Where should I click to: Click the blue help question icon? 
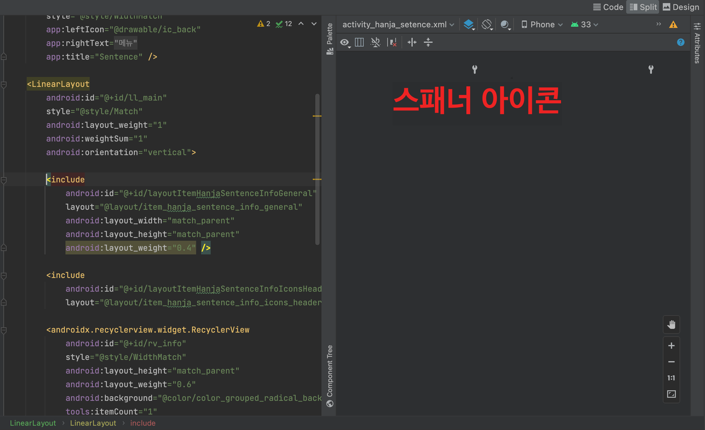pyautogui.click(x=680, y=42)
